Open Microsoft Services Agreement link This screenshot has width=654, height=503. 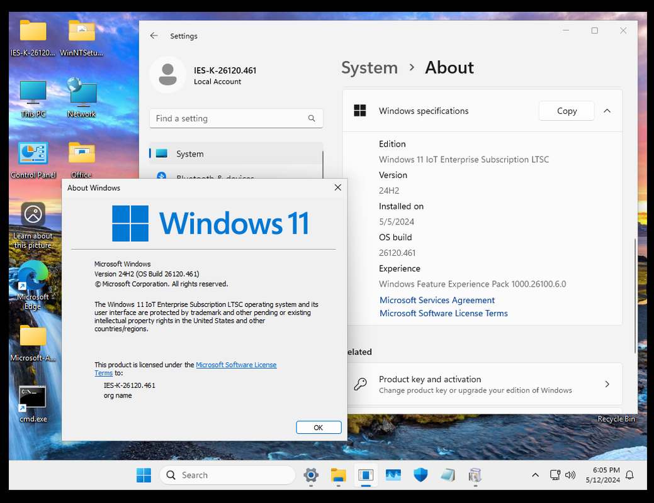click(x=437, y=300)
